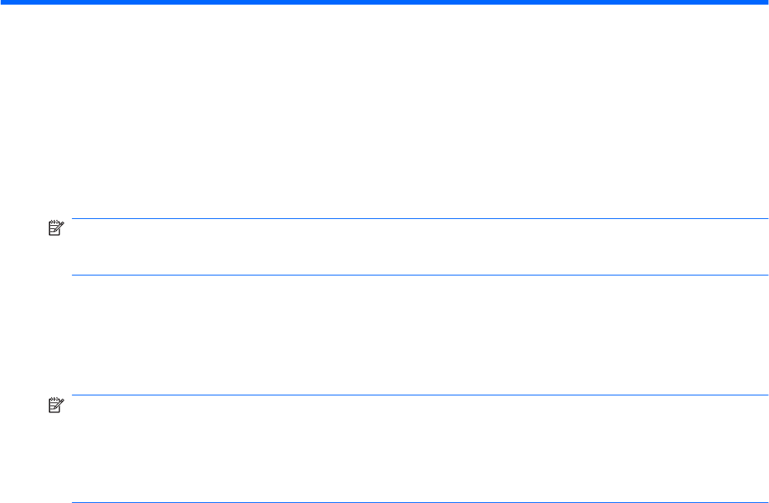The width and height of the screenshot is (769, 503).
Task: Click the blue header bar at top
Action: coord(384,3)
